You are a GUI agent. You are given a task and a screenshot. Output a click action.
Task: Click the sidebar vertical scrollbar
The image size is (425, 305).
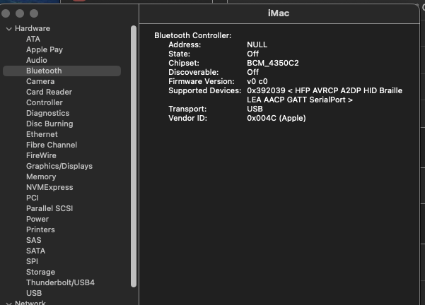point(134,156)
